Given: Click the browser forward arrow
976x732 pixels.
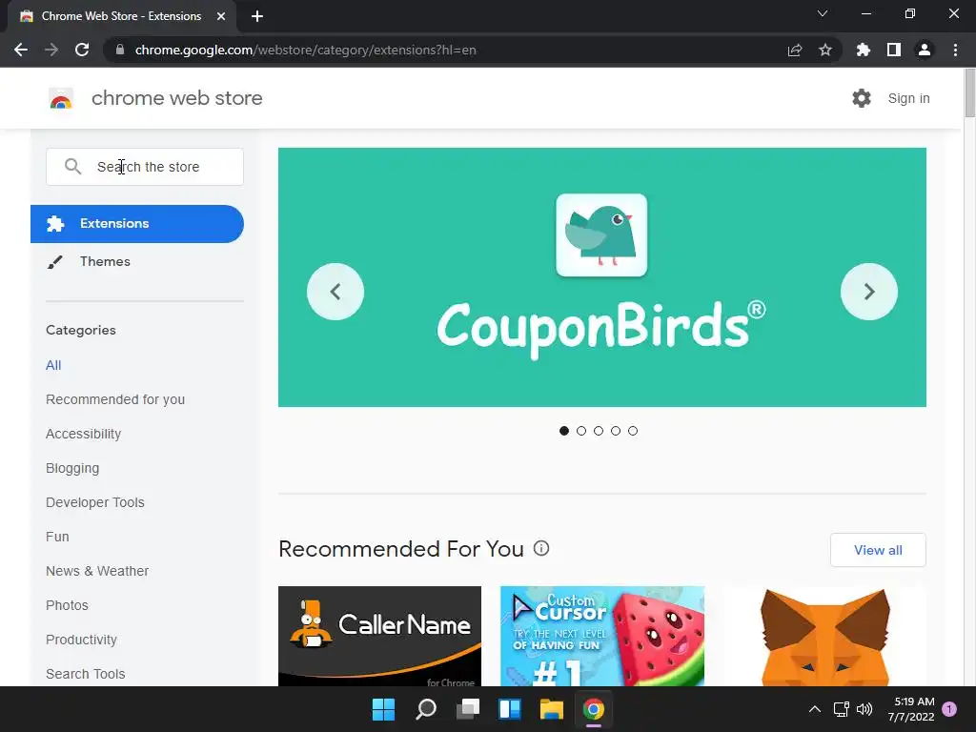Looking at the screenshot, I should pos(51,50).
